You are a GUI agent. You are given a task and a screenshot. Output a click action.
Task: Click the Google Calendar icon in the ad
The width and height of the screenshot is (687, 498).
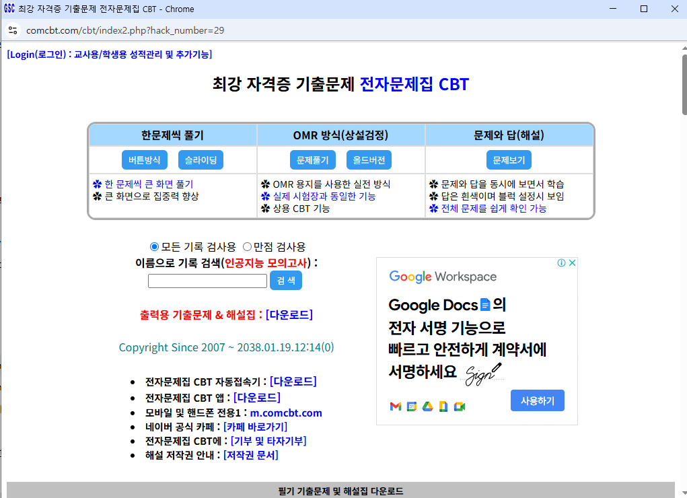click(412, 407)
